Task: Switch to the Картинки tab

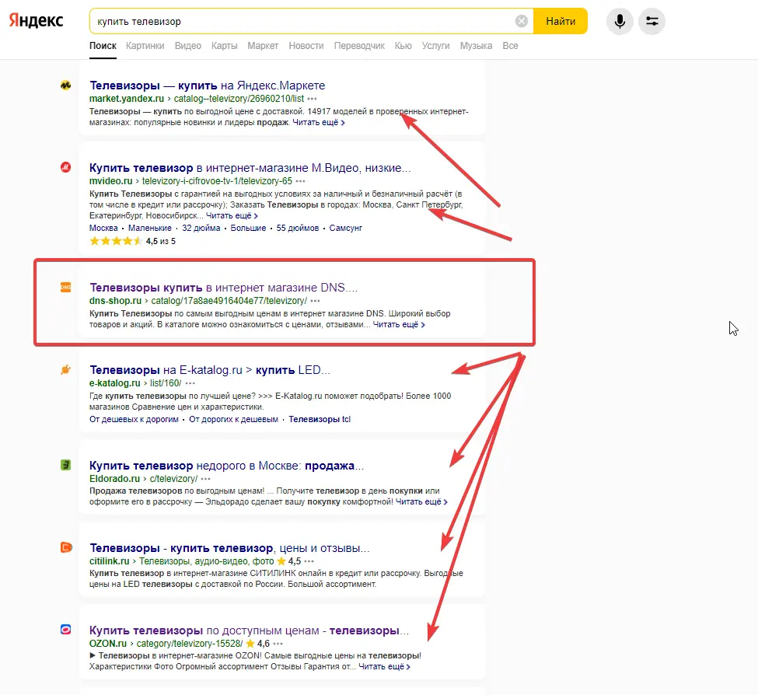Action: pos(145,46)
